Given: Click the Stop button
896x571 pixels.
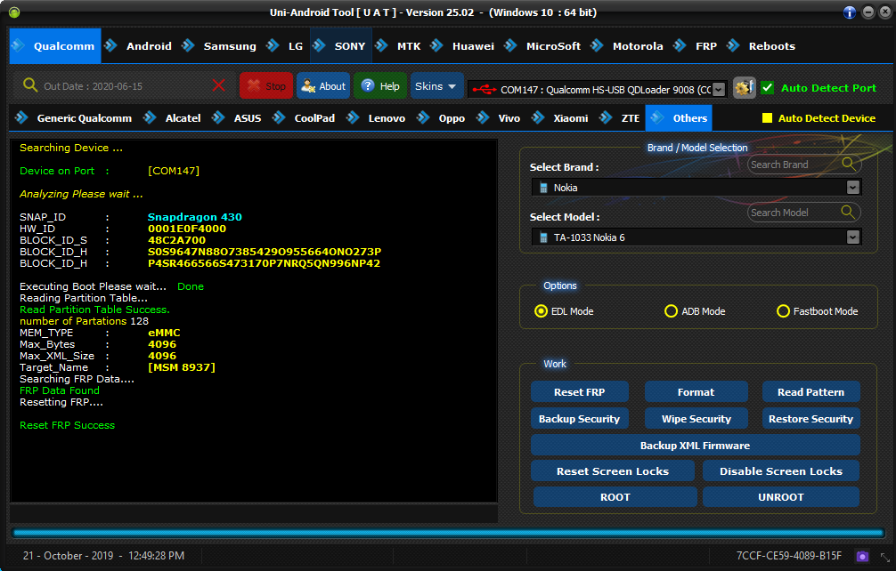Looking at the screenshot, I should [266, 86].
